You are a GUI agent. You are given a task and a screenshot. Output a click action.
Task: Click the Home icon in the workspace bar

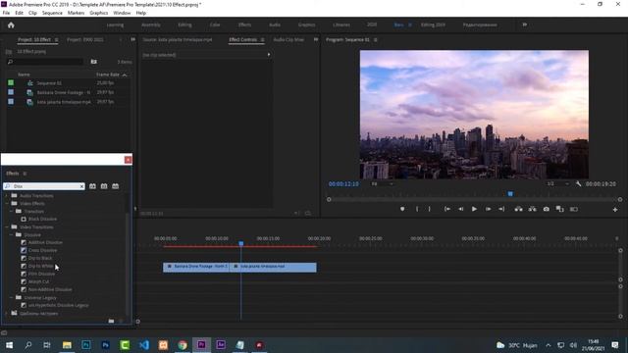coord(11,25)
